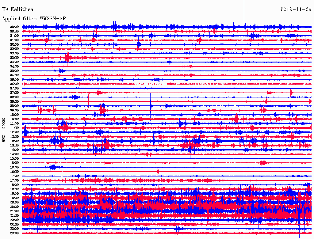314x239 pixels.
Task: Select the 23:00 time label
Action: click(14, 229)
